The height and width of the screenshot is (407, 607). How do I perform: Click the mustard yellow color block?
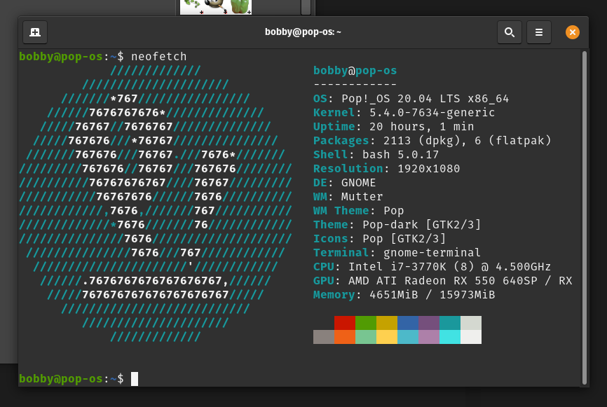coord(387,323)
